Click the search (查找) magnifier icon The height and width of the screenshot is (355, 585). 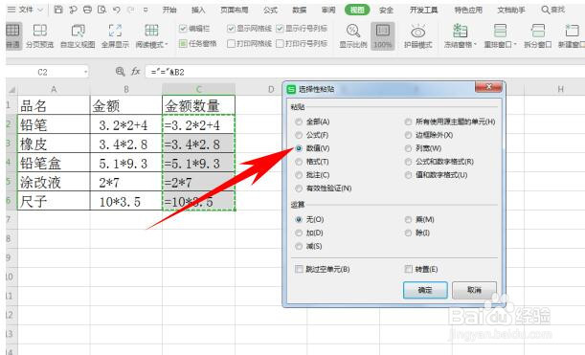[546, 10]
